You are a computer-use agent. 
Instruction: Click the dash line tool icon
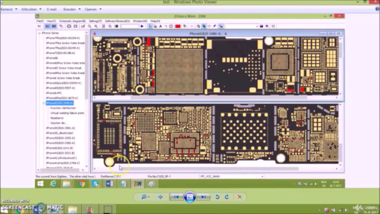click(x=192, y=26)
